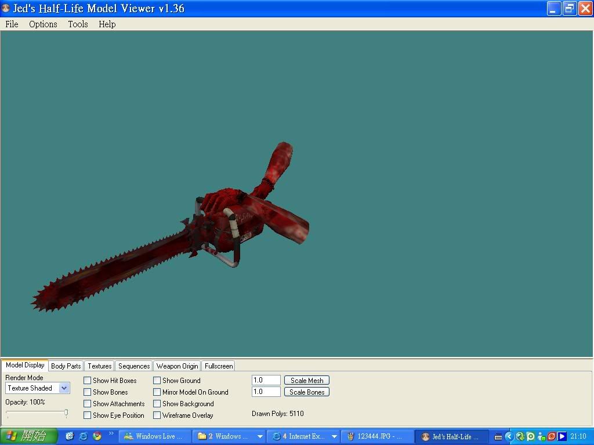Launch Google Chrome from quick launch
This screenshot has height=445, width=594.
pyautogui.click(x=97, y=436)
